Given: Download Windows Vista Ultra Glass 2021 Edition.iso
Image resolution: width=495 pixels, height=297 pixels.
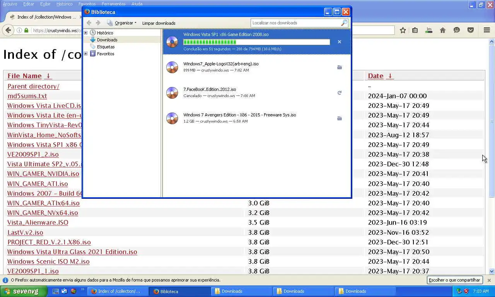Looking at the screenshot, I should [72, 252].
